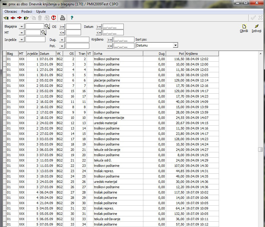265x227 pixels.
Task: Apply filter with Izdvoji
Action: [256, 28]
